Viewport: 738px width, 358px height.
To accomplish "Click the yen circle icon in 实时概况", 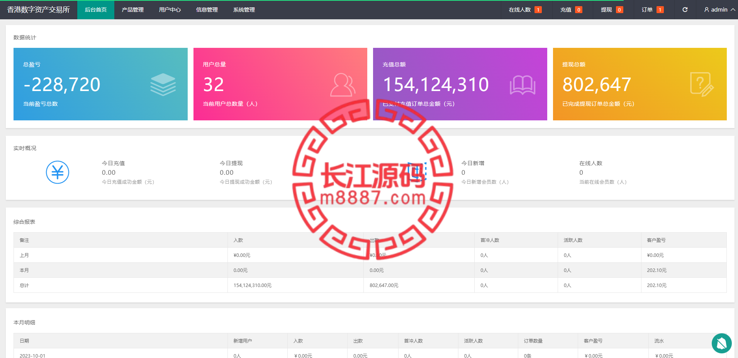I will tap(58, 172).
